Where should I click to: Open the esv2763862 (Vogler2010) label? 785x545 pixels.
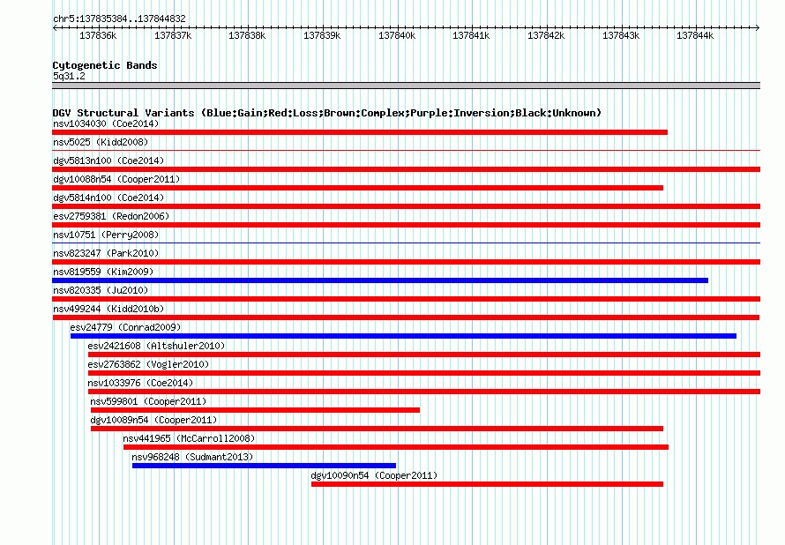[x=148, y=364]
